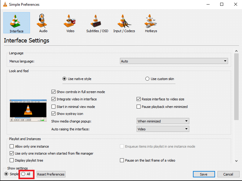This screenshot has width=242, height=181.
Task: Click the vertical scrollbar thumb
Action: click(236, 87)
